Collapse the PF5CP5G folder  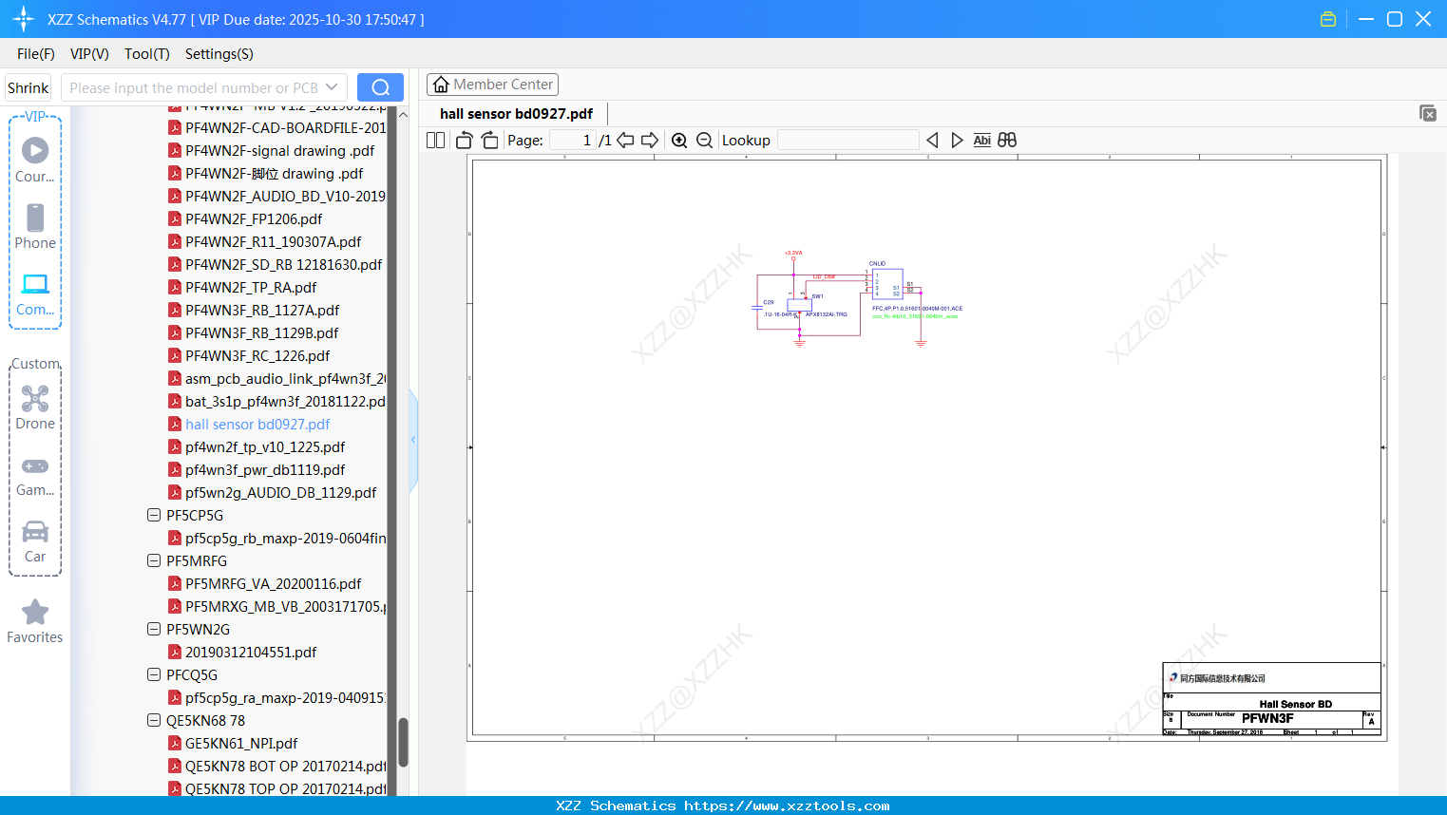[x=154, y=515]
